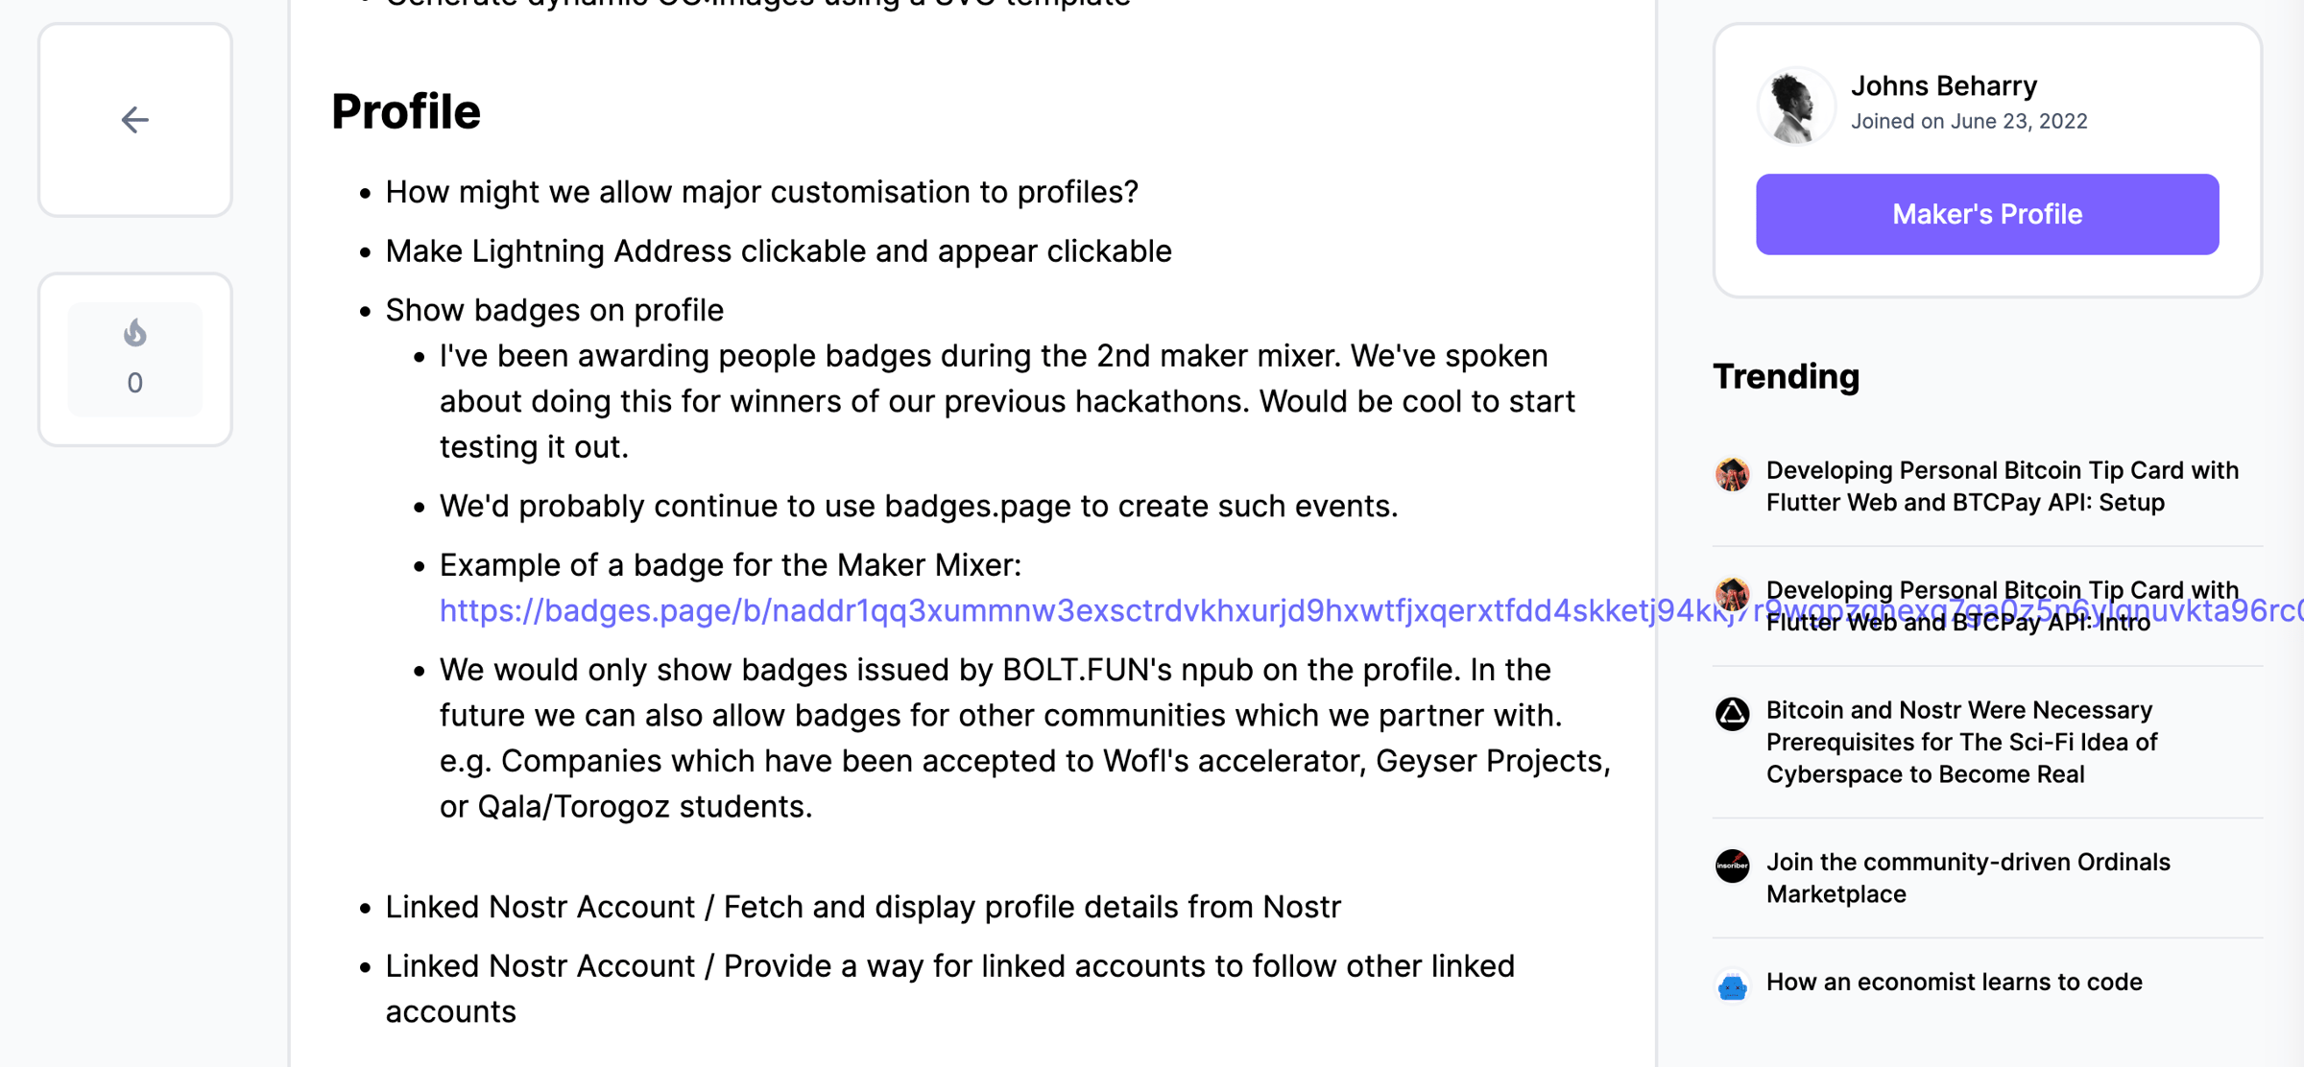Open How an economist learns to code

tap(1954, 982)
